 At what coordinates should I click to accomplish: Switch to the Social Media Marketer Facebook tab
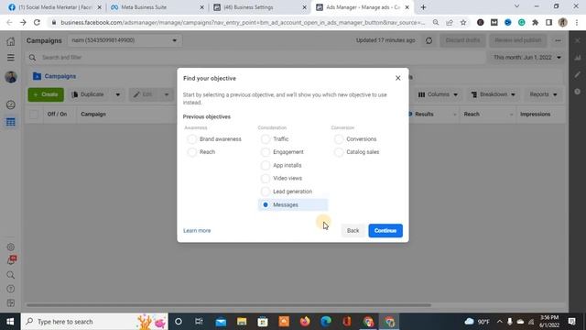click(x=55, y=7)
